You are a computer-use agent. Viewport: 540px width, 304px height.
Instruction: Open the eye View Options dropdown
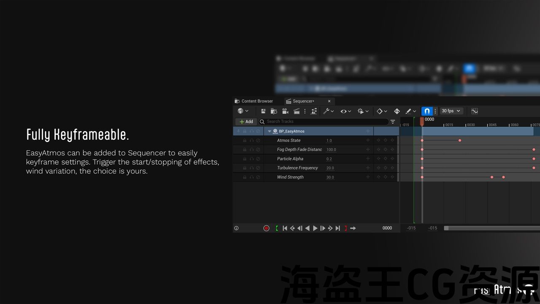click(x=346, y=111)
